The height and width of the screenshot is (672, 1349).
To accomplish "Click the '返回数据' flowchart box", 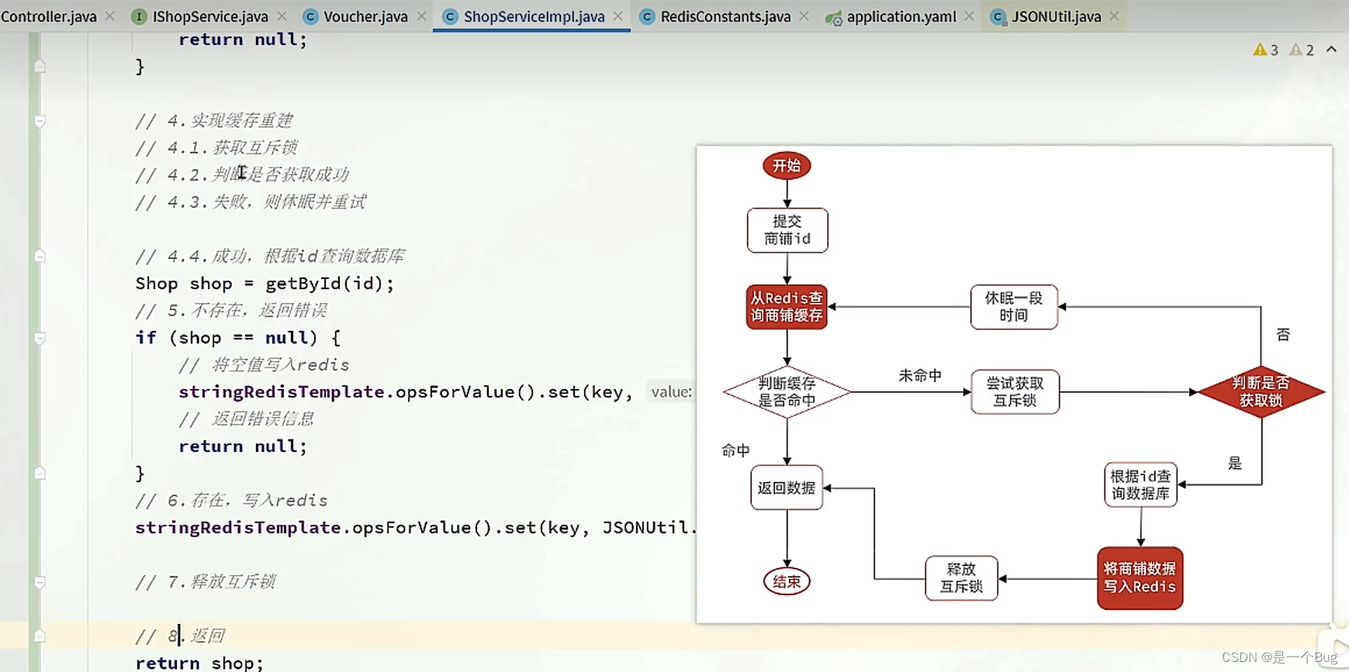I will click(x=787, y=488).
